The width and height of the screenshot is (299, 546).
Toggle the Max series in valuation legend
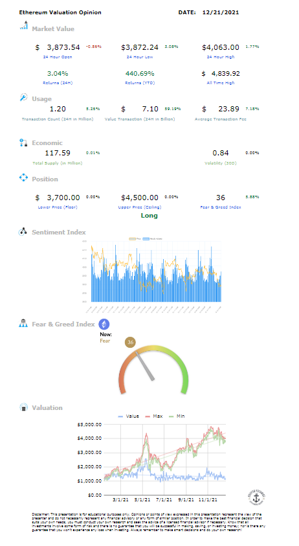(154, 416)
